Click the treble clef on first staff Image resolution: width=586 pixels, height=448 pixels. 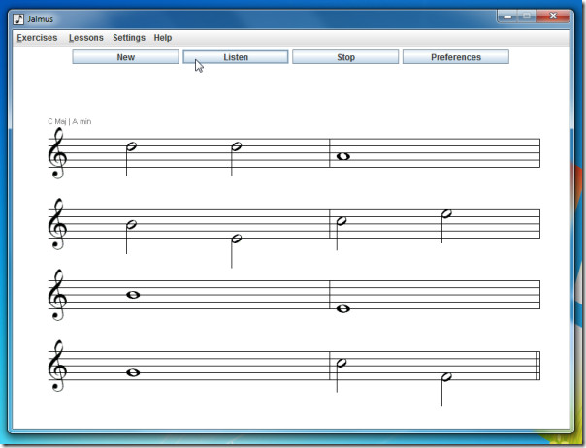point(57,153)
